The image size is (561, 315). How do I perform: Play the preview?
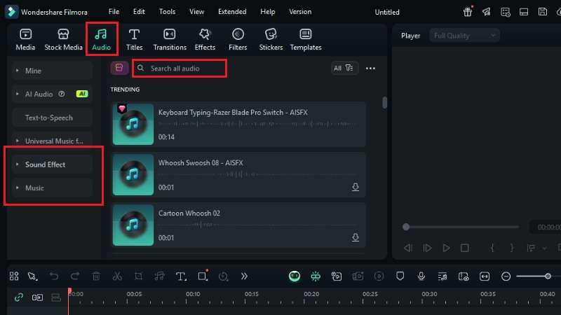click(x=446, y=248)
